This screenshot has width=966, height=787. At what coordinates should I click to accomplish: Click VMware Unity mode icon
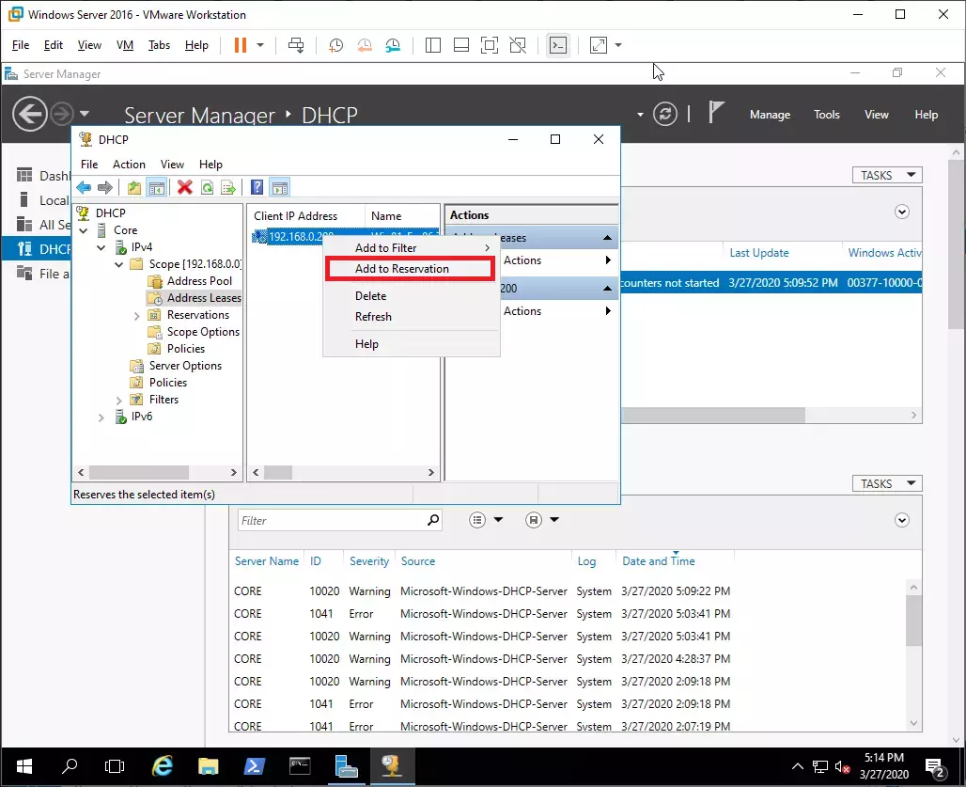click(x=518, y=45)
